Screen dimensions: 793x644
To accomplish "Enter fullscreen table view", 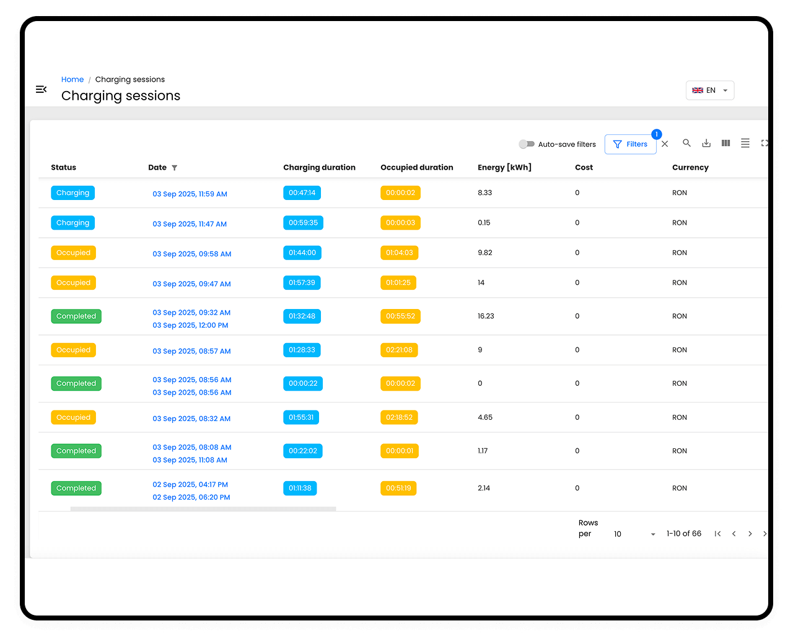I will point(765,143).
